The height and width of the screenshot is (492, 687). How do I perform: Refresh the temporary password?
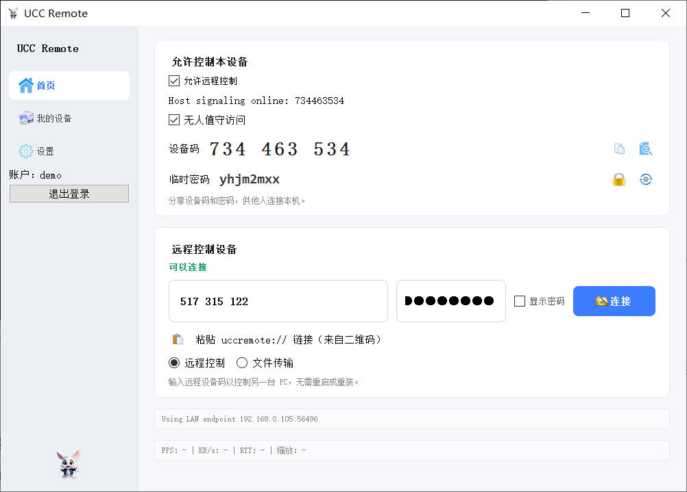click(x=645, y=179)
